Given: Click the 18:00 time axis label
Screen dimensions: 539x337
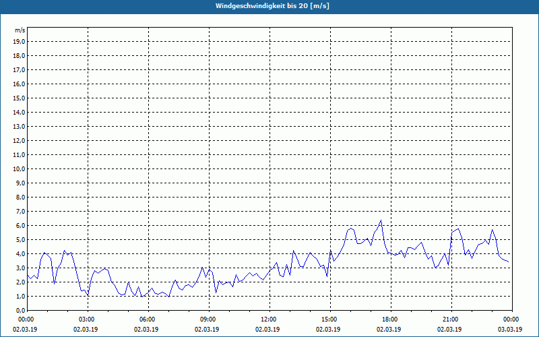Looking at the screenshot, I should point(389,319).
